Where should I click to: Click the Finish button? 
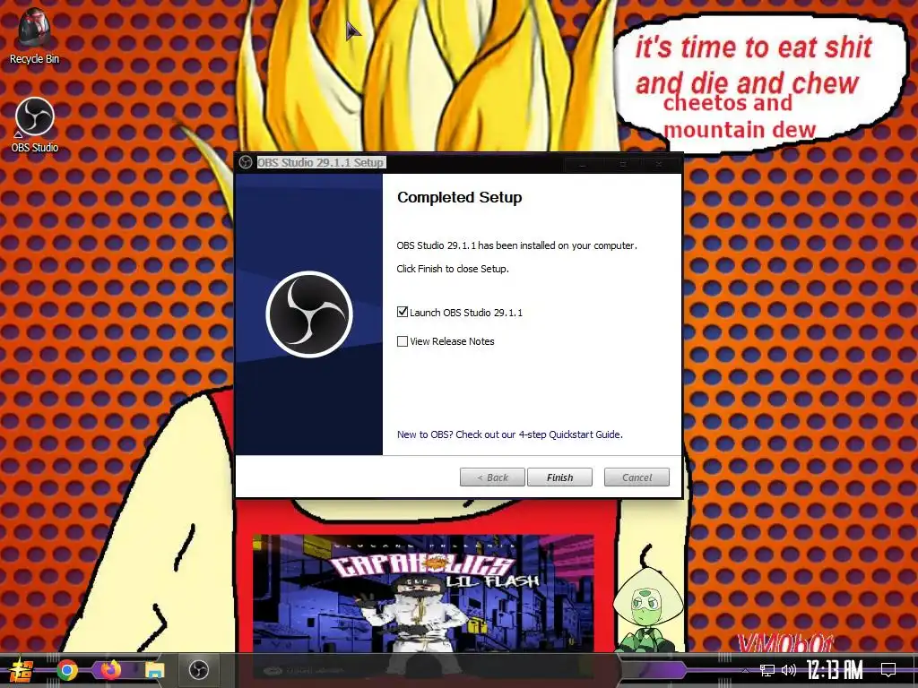pyautogui.click(x=559, y=477)
